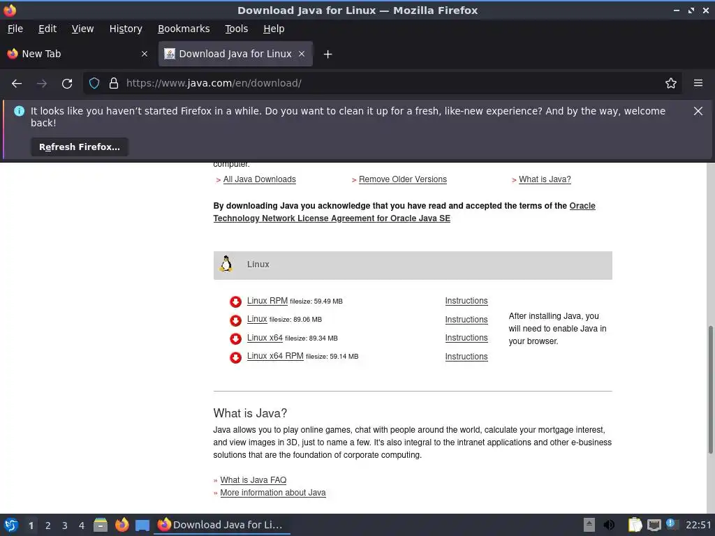715x536 pixels.
Task: Open the clipboard manager tray icon
Action: point(635,525)
